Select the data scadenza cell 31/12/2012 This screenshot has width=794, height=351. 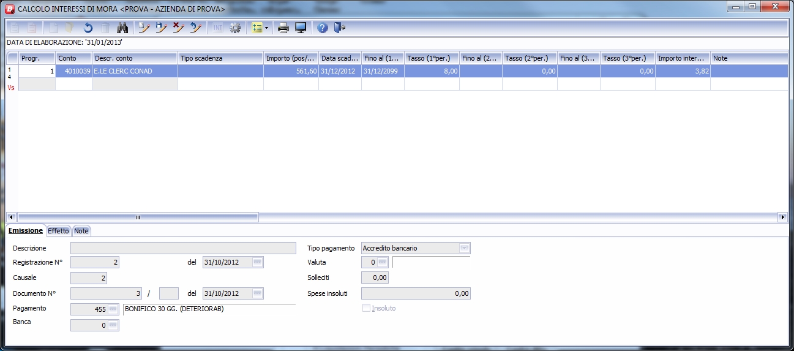tap(340, 71)
